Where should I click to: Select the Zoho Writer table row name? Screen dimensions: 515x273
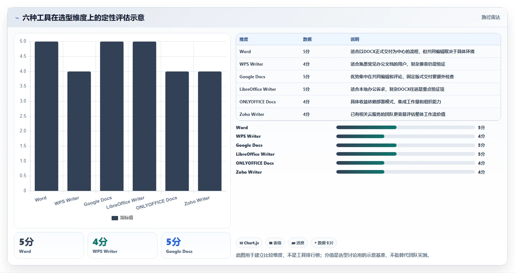tap(252, 114)
